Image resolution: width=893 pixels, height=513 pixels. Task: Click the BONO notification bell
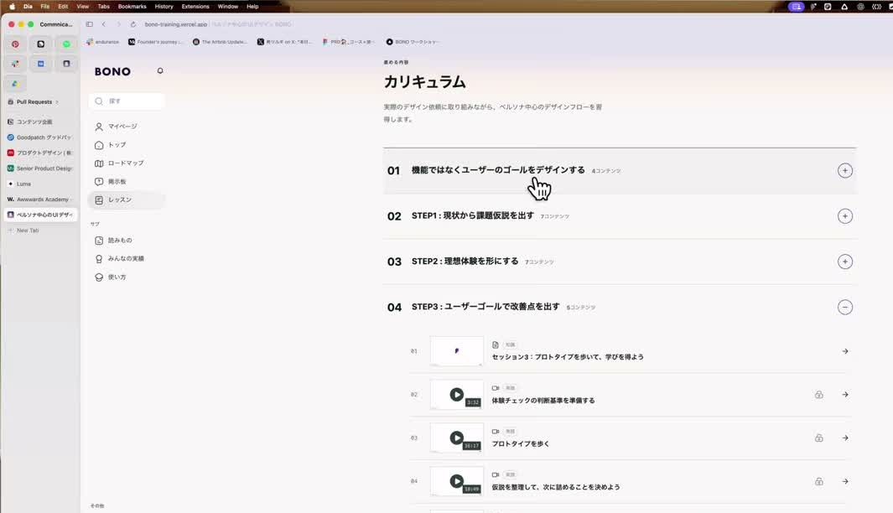[x=160, y=70]
